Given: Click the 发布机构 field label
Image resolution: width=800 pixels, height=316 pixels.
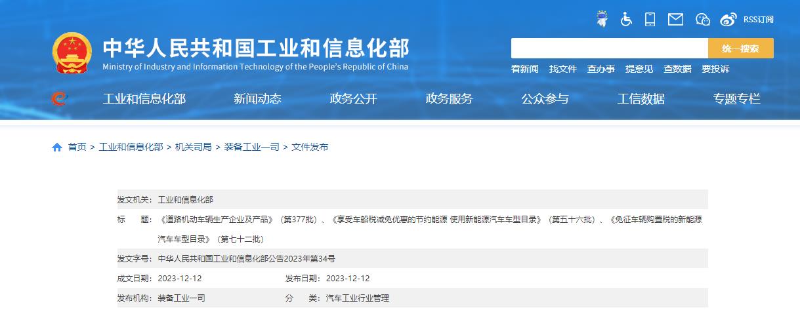Looking at the screenshot, I should pos(135,298).
